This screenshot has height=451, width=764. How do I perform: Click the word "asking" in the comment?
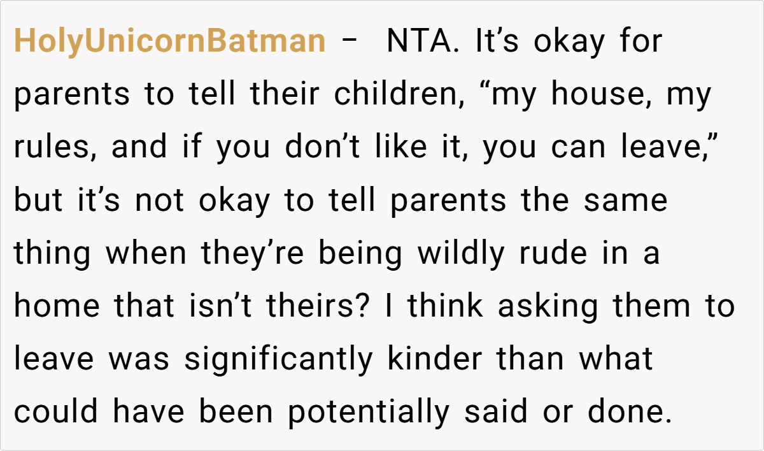coord(549,306)
